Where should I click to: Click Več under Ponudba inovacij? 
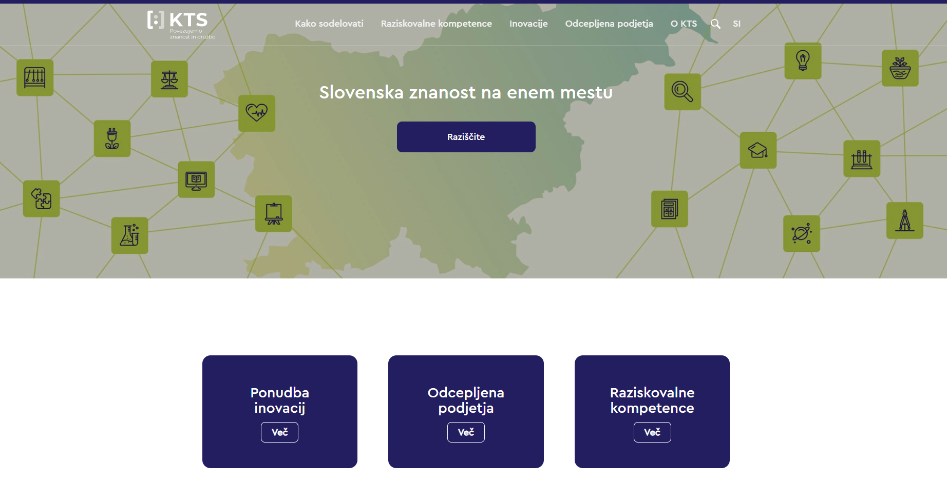[x=279, y=432]
